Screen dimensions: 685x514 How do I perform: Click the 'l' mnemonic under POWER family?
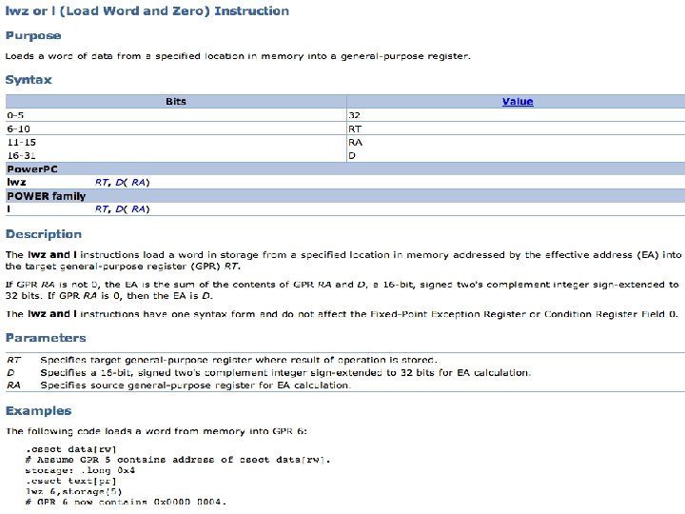point(9,208)
